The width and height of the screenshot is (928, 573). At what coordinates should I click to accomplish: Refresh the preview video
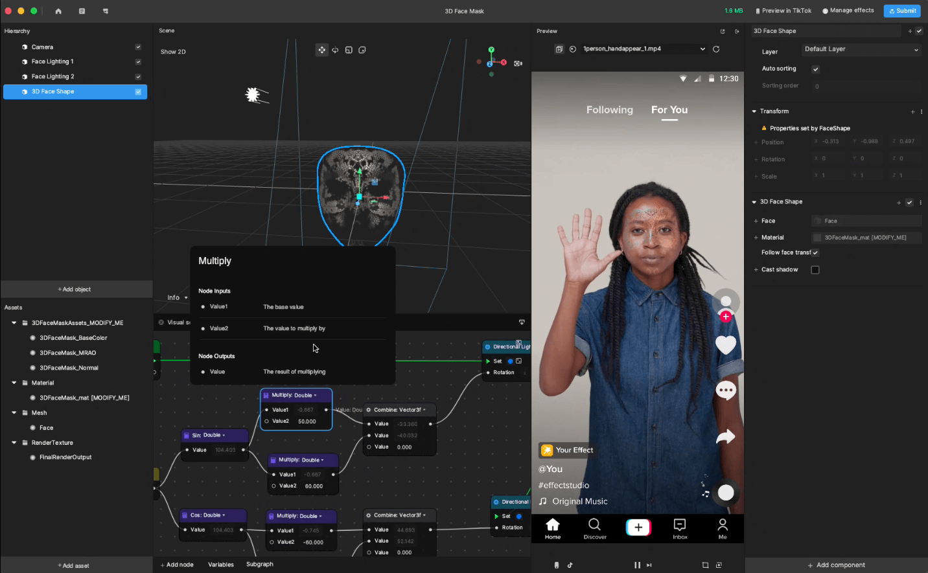[x=716, y=49]
